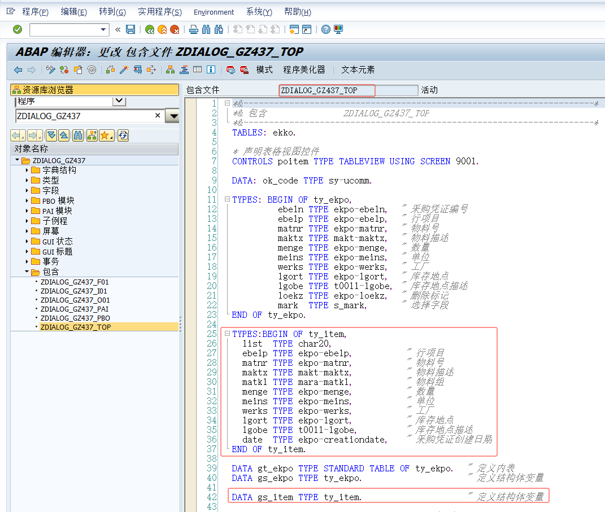This screenshot has height=512, width=605.
Task: Click the Active/Inactive toggle icon
Action: (64, 70)
